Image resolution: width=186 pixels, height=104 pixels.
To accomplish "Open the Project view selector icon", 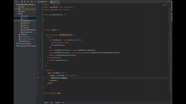I will (x=16, y=2).
